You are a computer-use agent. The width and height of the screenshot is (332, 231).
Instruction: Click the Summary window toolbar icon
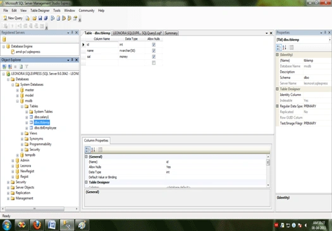click(58, 18)
